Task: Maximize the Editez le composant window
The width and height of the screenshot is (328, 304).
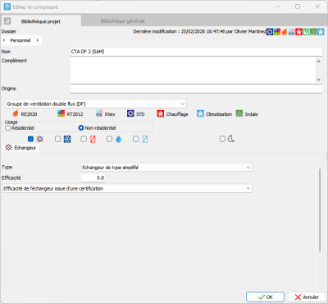Action: click(298, 7)
